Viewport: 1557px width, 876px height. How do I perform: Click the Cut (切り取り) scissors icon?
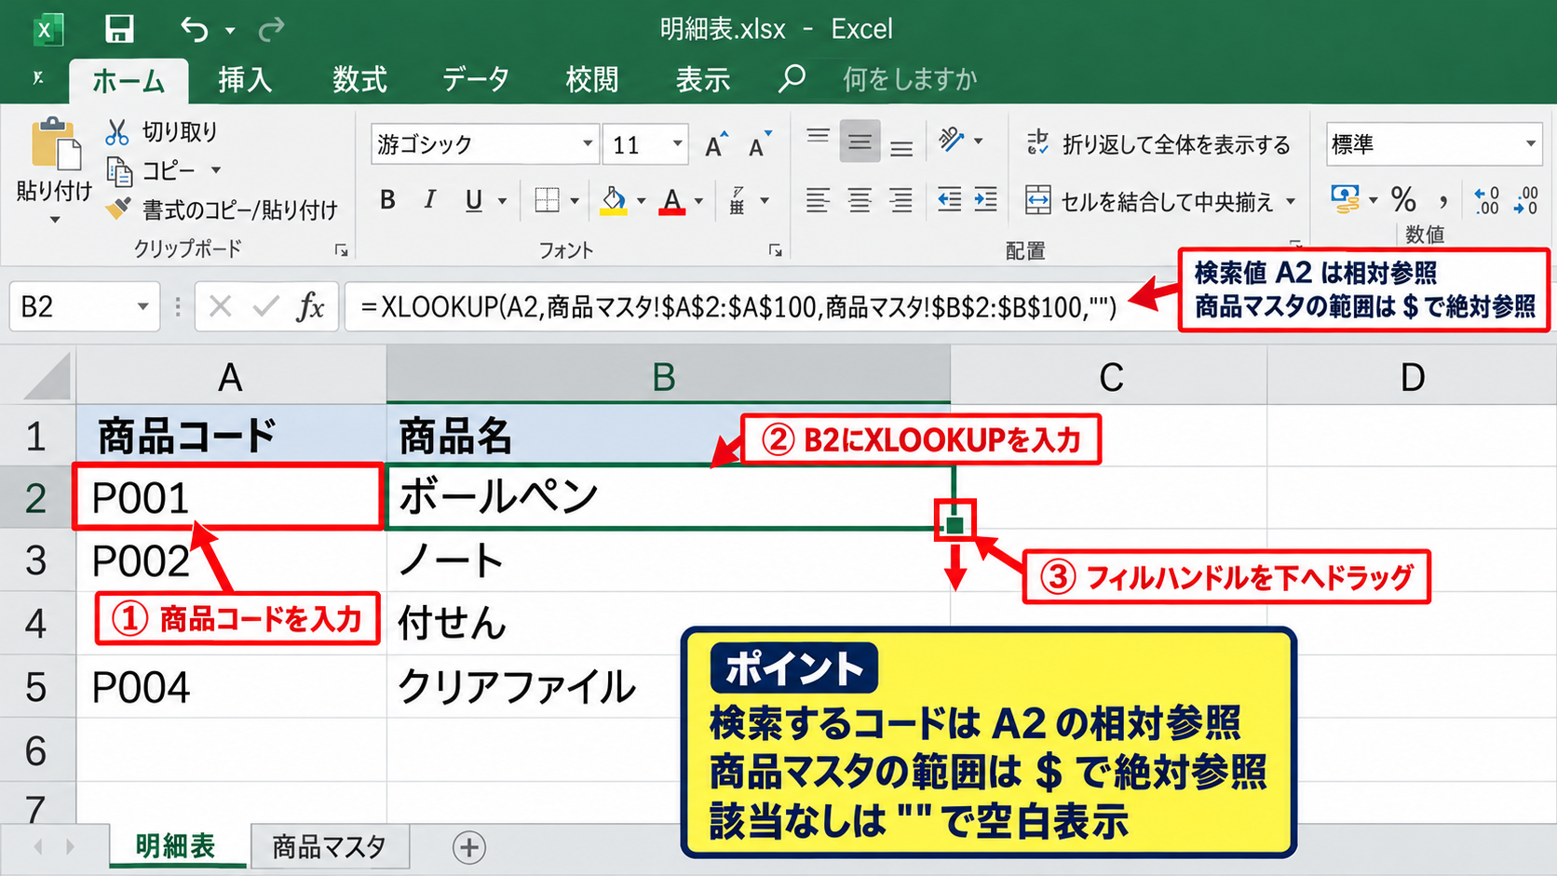pos(116,132)
